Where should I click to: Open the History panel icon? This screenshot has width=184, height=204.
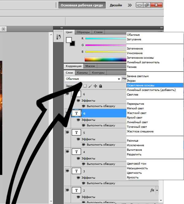click(59, 37)
